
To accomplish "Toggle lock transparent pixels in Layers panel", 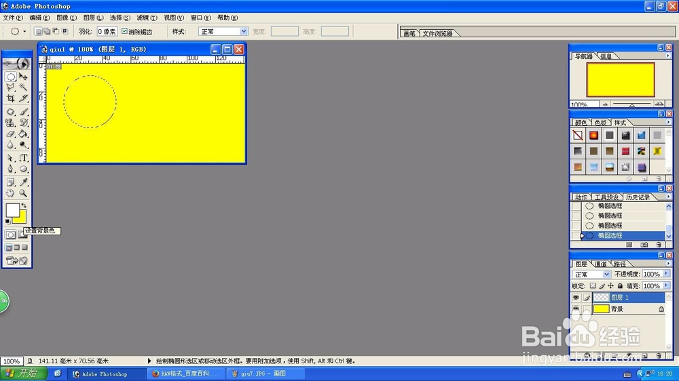I will pyautogui.click(x=592, y=286).
